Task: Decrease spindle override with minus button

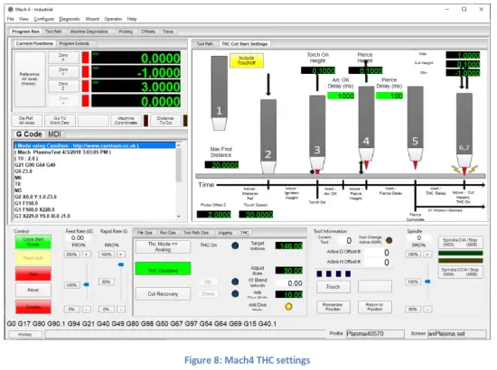Action: 427,309
